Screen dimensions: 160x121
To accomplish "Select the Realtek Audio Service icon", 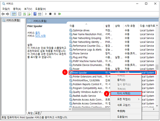I will tap(71, 96).
